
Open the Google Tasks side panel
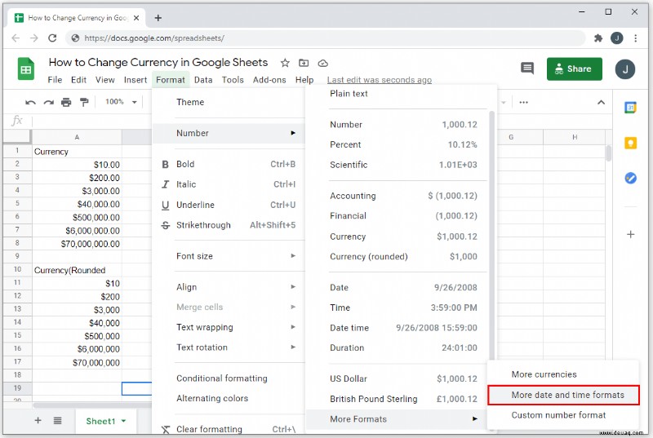pos(630,179)
